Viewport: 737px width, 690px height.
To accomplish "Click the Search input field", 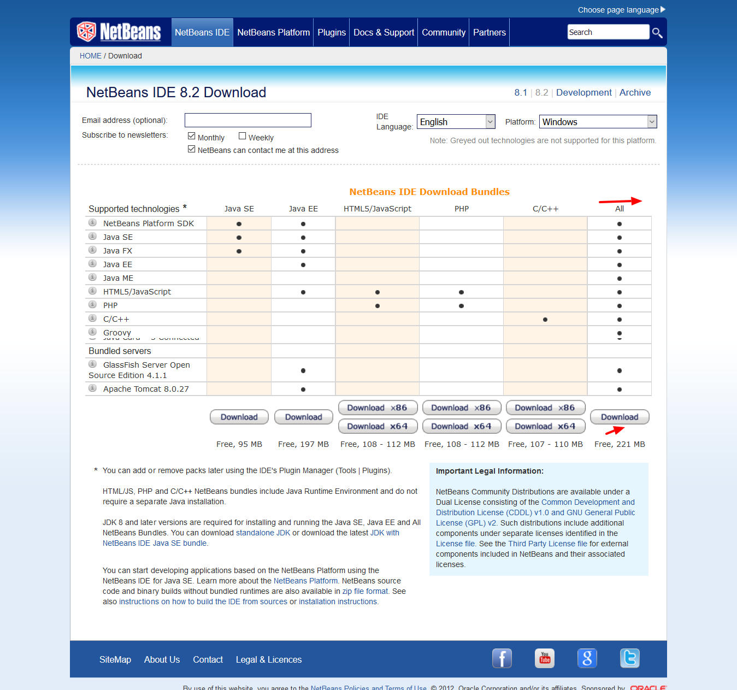I will pyautogui.click(x=609, y=32).
